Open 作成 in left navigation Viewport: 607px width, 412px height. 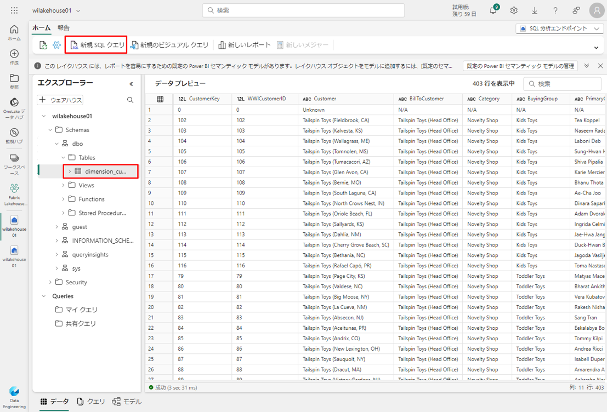(14, 57)
